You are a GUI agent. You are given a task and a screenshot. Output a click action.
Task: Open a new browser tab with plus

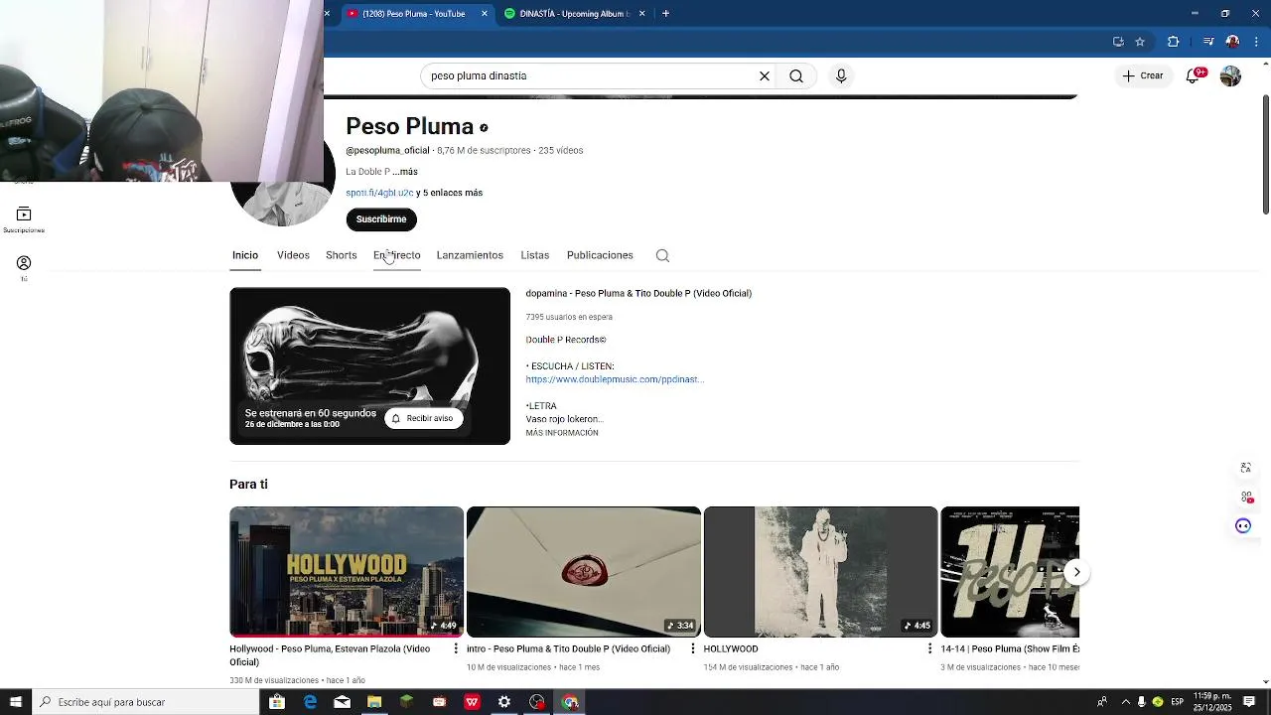(665, 13)
